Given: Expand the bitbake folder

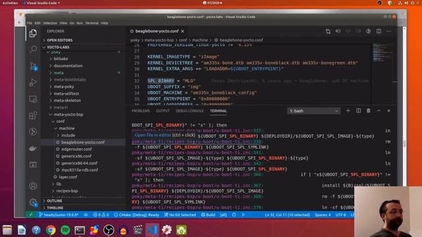Looking at the screenshot, I should coord(61,59).
